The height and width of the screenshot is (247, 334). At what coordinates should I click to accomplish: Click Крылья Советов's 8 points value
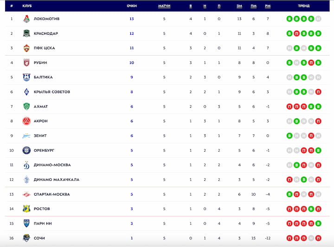(132, 92)
